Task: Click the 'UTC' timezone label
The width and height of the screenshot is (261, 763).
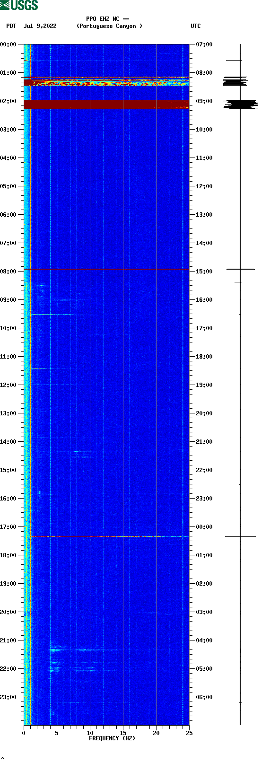Action: click(196, 26)
